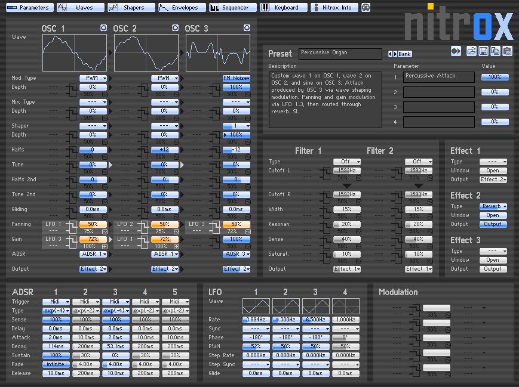Click the first Modulation slot mode icon
The height and width of the screenshot is (387, 519).
tap(448, 315)
